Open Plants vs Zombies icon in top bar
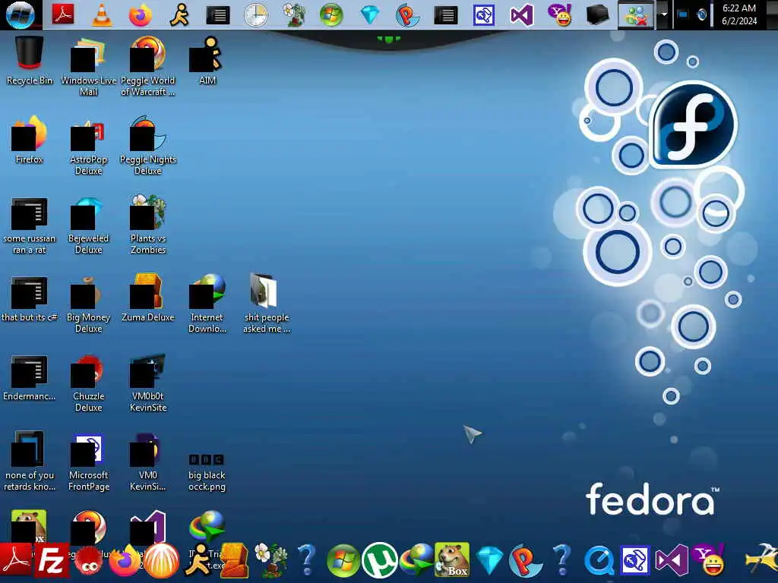778x583 pixels. (294, 15)
